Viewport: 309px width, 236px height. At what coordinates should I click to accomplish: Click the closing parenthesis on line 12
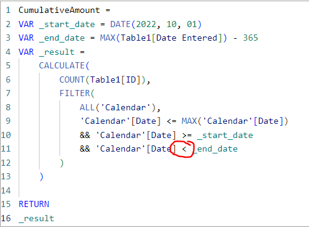point(62,163)
